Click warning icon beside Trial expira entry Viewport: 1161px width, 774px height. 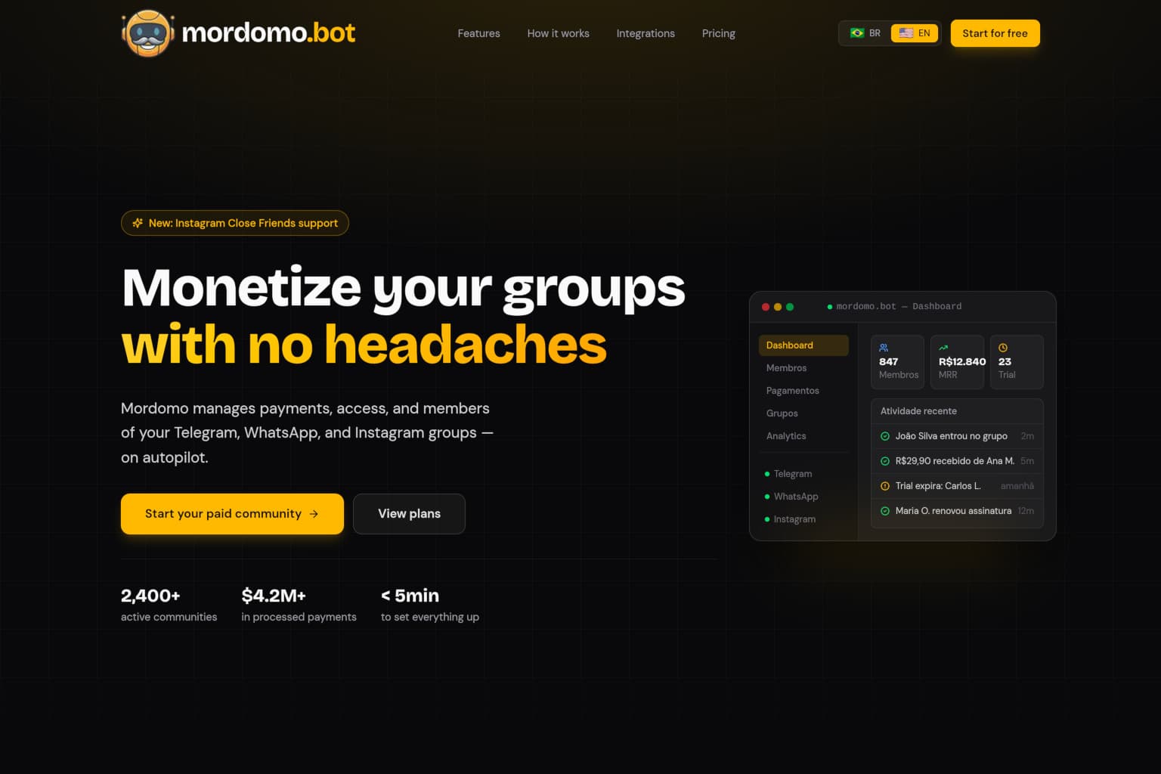(885, 486)
